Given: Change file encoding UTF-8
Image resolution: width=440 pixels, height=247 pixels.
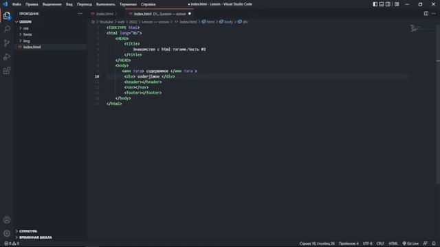Looking at the screenshot, I should tap(367, 244).
